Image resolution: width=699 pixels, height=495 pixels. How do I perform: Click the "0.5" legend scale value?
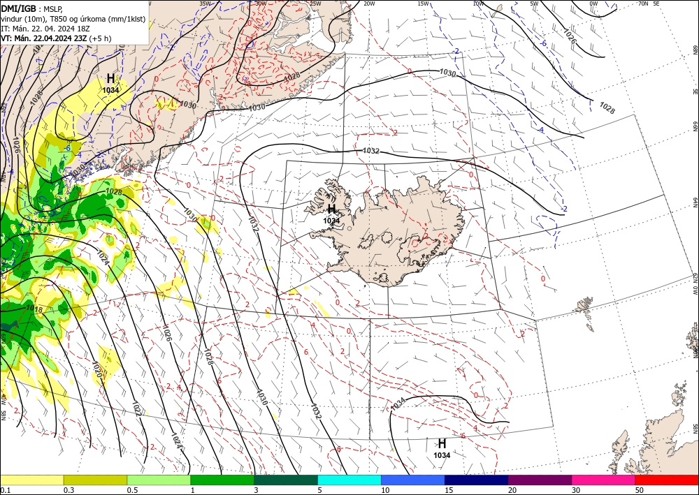(132, 490)
